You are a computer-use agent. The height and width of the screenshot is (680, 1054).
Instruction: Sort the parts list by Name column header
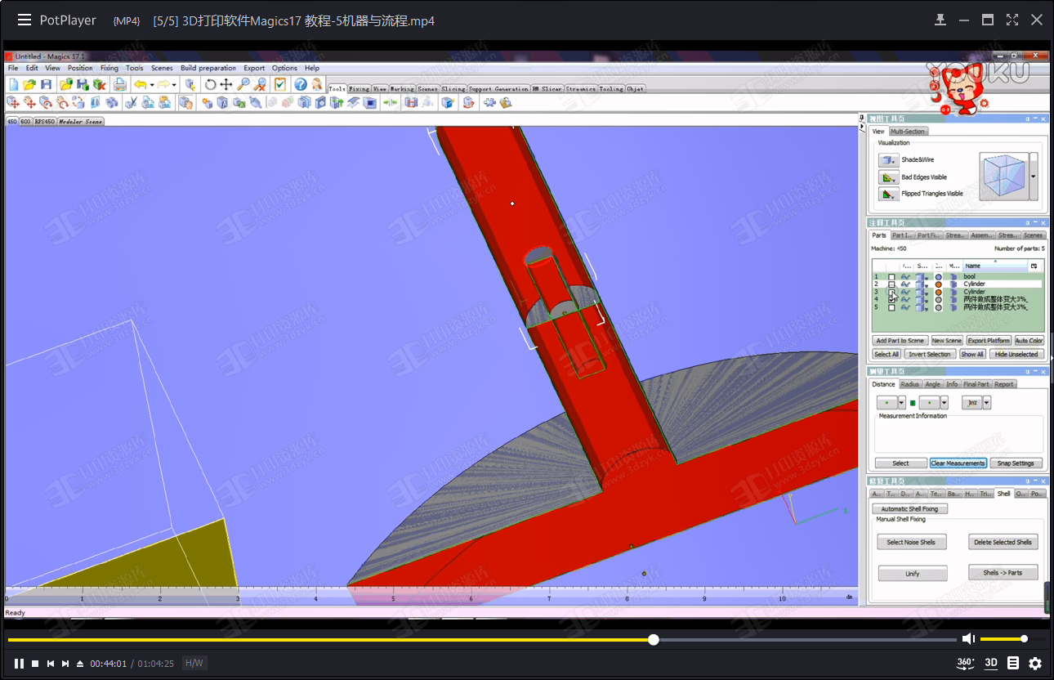click(994, 266)
